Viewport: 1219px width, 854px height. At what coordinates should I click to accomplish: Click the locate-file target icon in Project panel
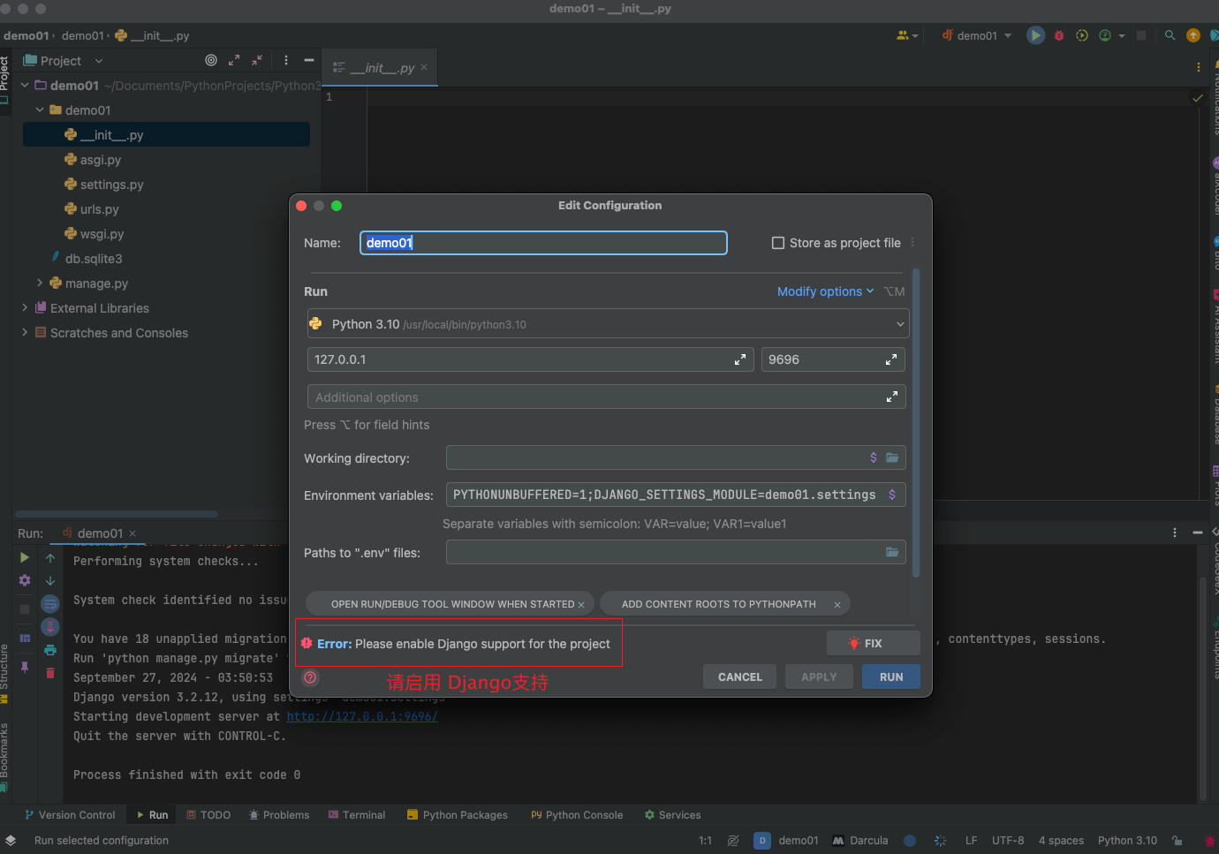[211, 60]
